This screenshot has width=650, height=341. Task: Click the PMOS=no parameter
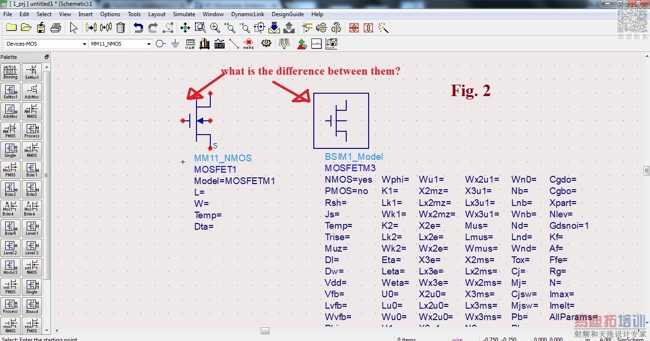point(347,191)
